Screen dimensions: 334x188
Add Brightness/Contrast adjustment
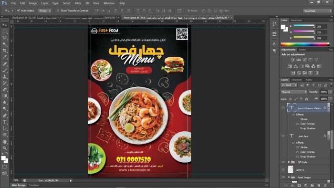[x=293, y=60]
